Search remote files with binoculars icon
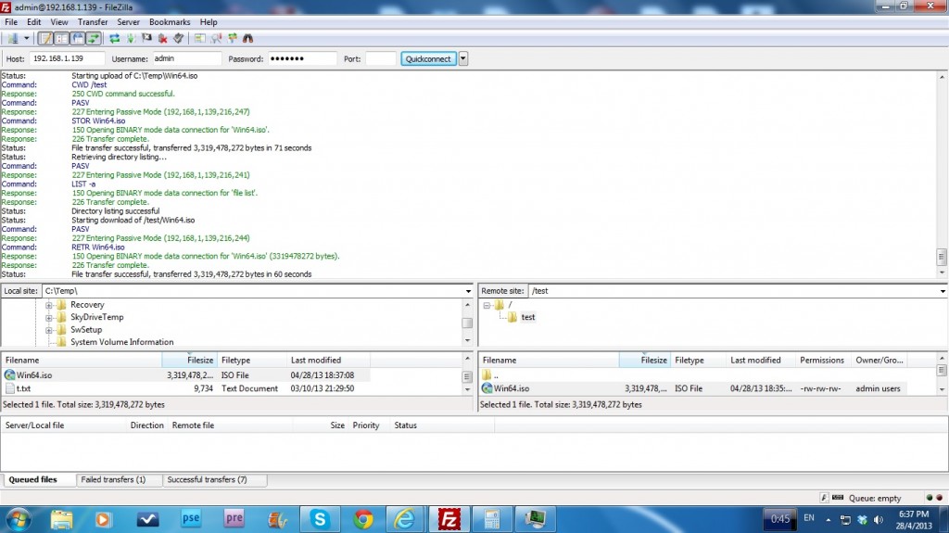Image resolution: width=949 pixels, height=533 pixels. tap(248, 38)
